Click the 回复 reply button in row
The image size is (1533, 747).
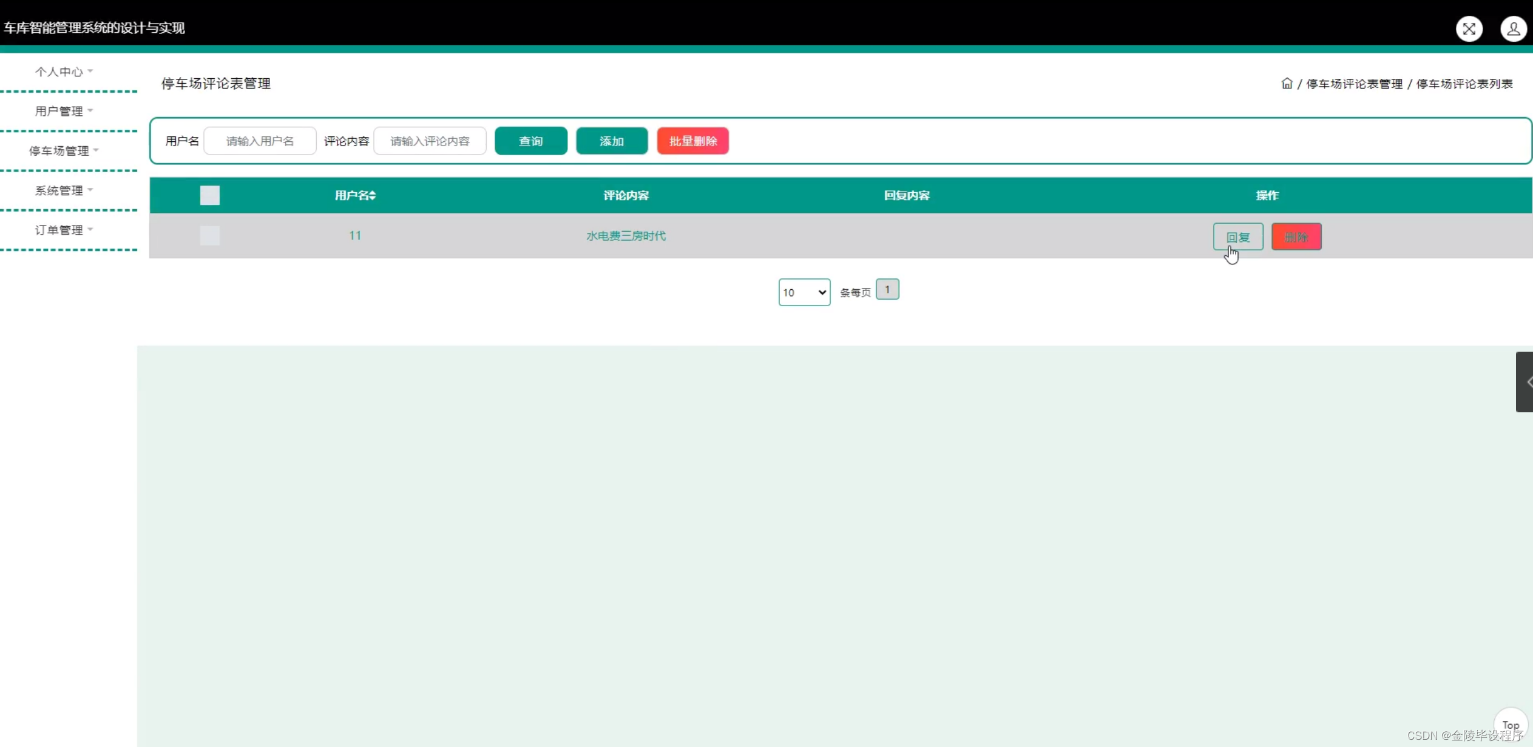[x=1237, y=236]
